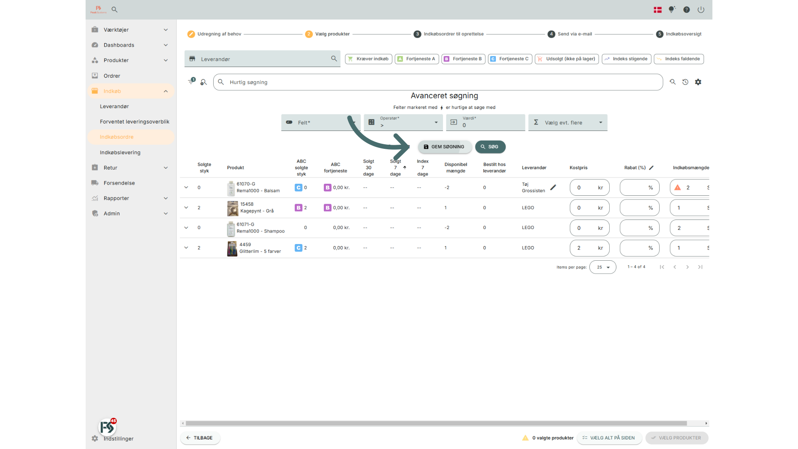Expand the Rema1000 - Balsam row

(x=186, y=187)
